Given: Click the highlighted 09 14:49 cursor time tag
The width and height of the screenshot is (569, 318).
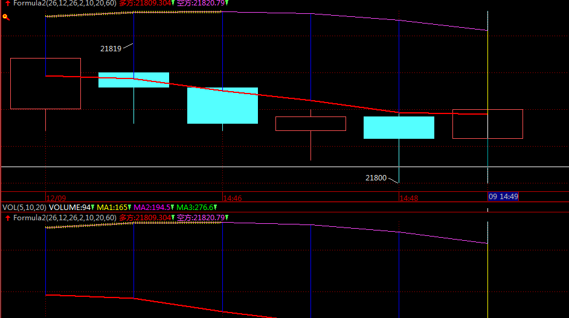Looking at the screenshot, I should coord(503,197).
